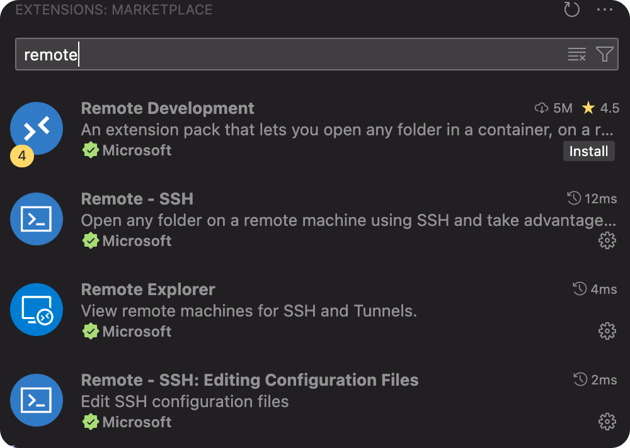The width and height of the screenshot is (630, 448).
Task: Click Microsoft publisher under Remote Development
Action: coord(137,150)
